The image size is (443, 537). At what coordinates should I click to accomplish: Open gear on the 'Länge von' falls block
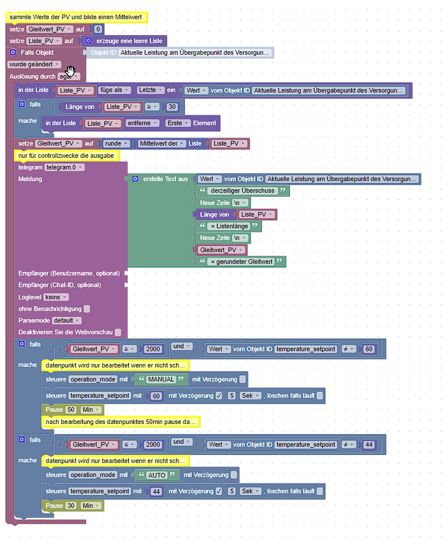pos(22,104)
